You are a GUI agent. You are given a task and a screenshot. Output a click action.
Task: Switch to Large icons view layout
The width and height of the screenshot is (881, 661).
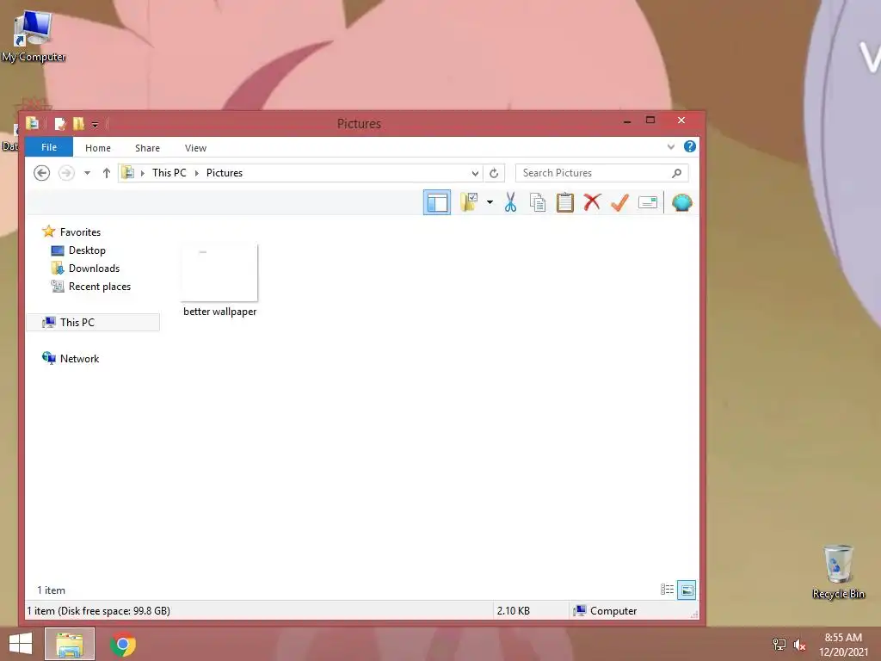coord(687,590)
